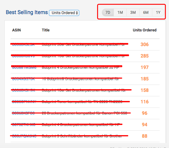
Task: Click the 158 units ordered value
Action: tap(145, 90)
